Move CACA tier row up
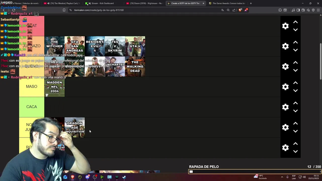Viewport: 322px width, 181px height. [x=296, y=103]
